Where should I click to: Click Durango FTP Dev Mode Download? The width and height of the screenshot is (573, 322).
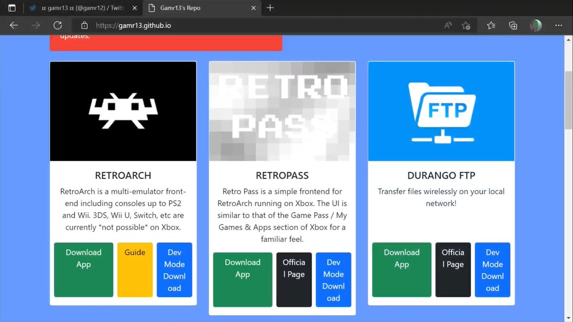[x=492, y=270]
